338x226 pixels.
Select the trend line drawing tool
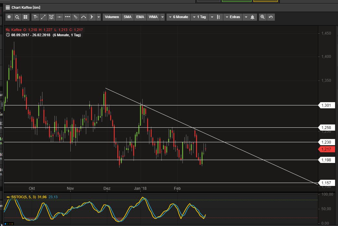pos(43,17)
